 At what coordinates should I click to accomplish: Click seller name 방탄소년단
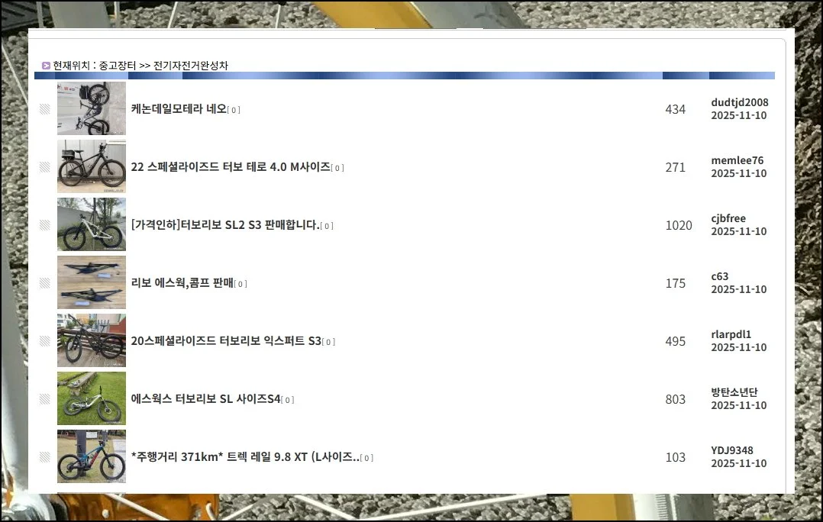tap(734, 392)
